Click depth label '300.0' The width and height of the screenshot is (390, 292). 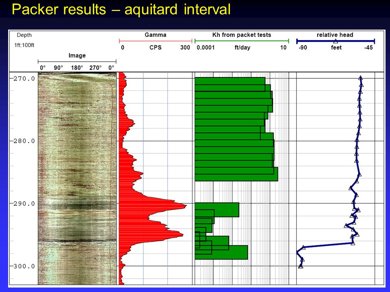tap(24, 266)
